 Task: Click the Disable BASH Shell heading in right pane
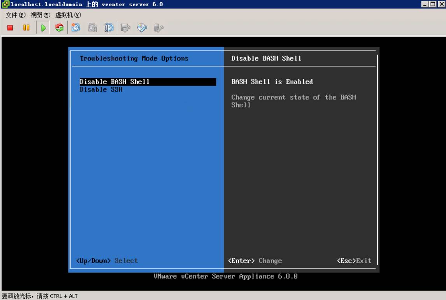(x=266, y=58)
